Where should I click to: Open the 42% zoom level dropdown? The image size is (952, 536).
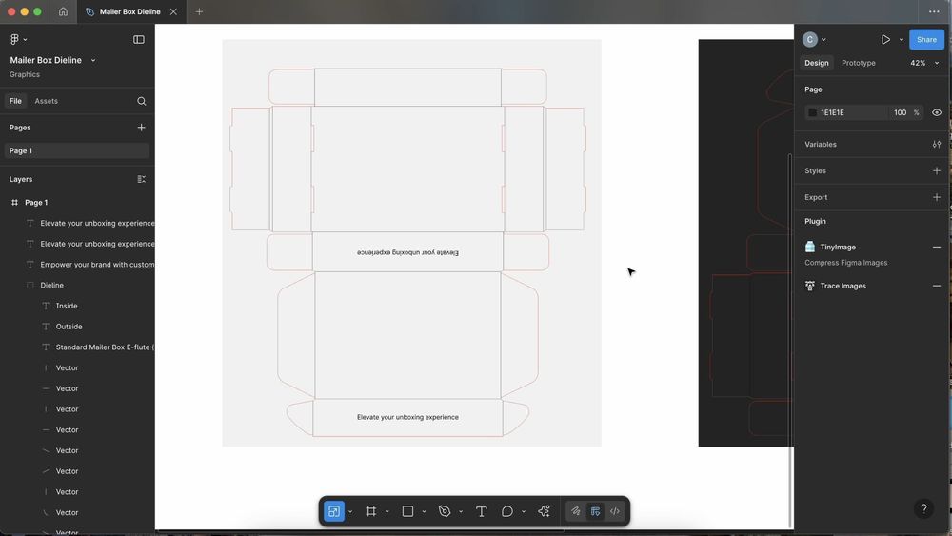pyautogui.click(x=924, y=63)
